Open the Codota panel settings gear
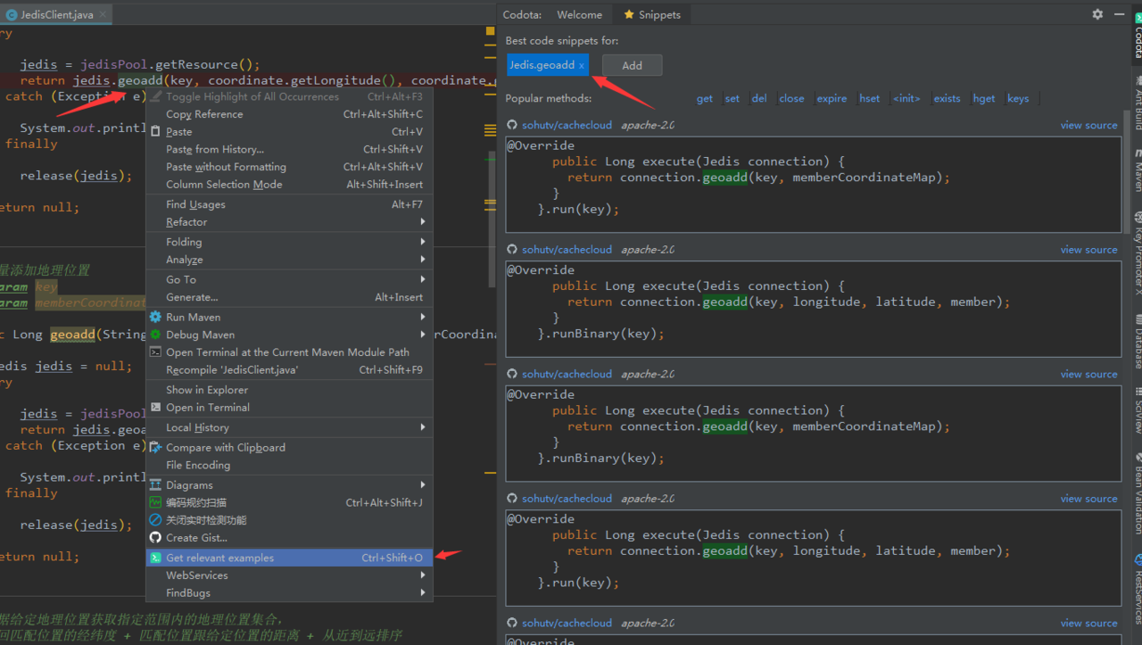 pyautogui.click(x=1097, y=14)
